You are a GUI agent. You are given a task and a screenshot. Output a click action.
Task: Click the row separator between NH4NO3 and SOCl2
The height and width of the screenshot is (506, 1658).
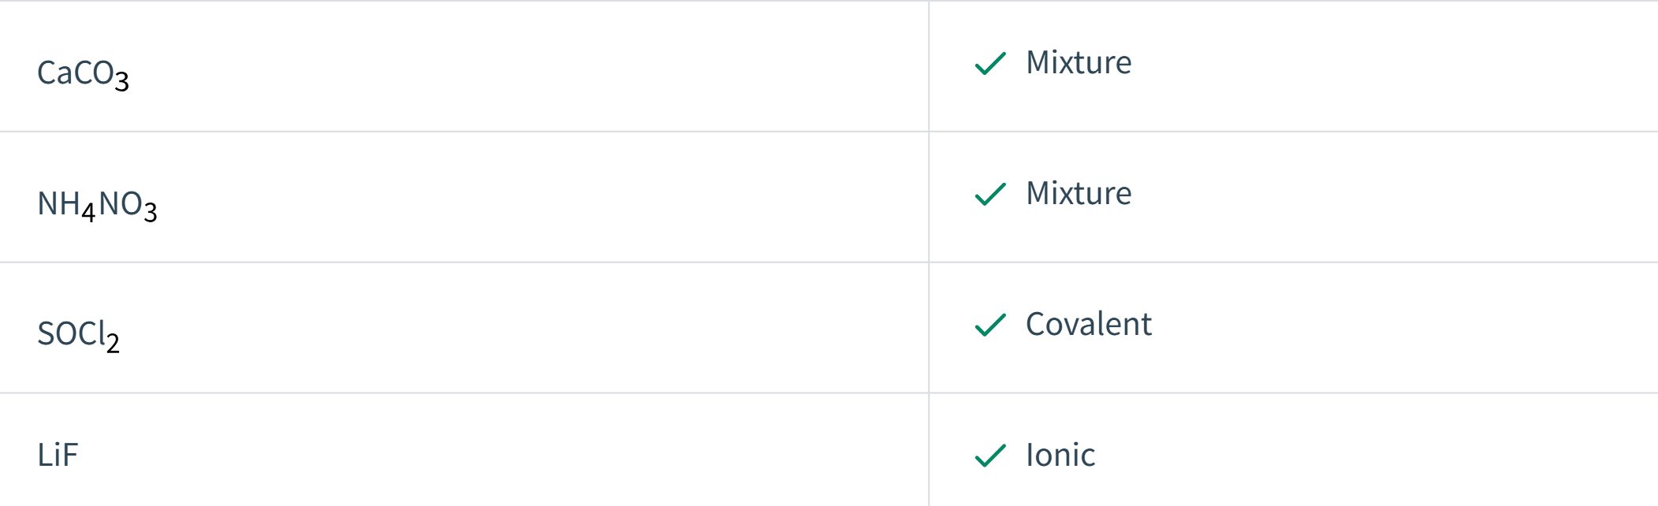pyautogui.click(x=829, y=262)
